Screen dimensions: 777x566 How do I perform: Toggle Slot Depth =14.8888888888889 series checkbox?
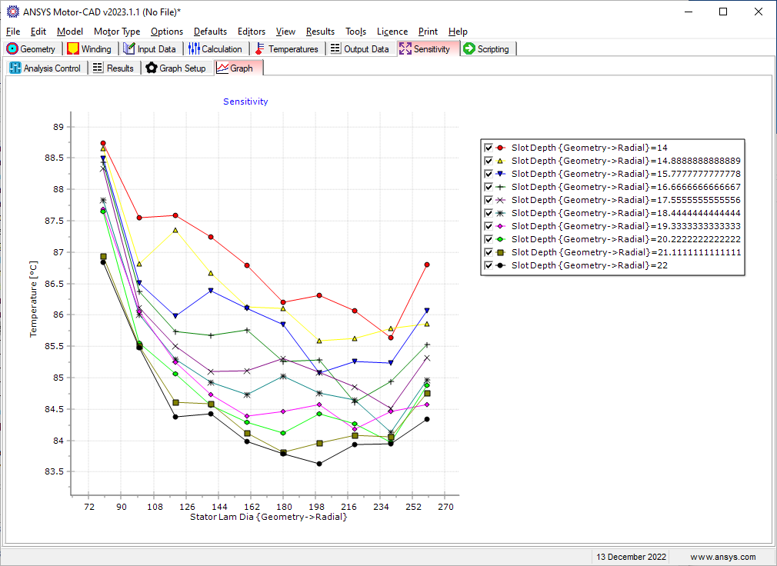coord(488,161)
